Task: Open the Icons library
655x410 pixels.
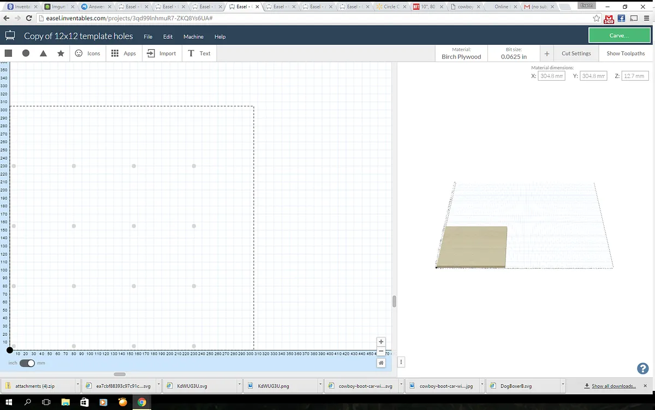Action: coord(87,54)
